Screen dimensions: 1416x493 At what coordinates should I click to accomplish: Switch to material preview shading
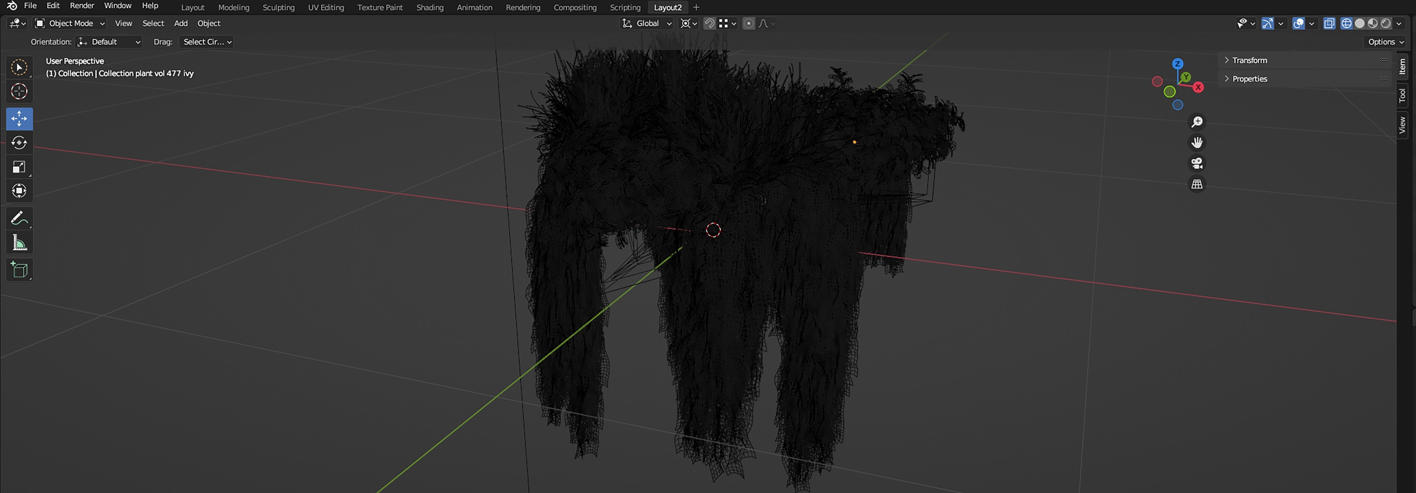pyautogui.click(x=1373, y=24)
